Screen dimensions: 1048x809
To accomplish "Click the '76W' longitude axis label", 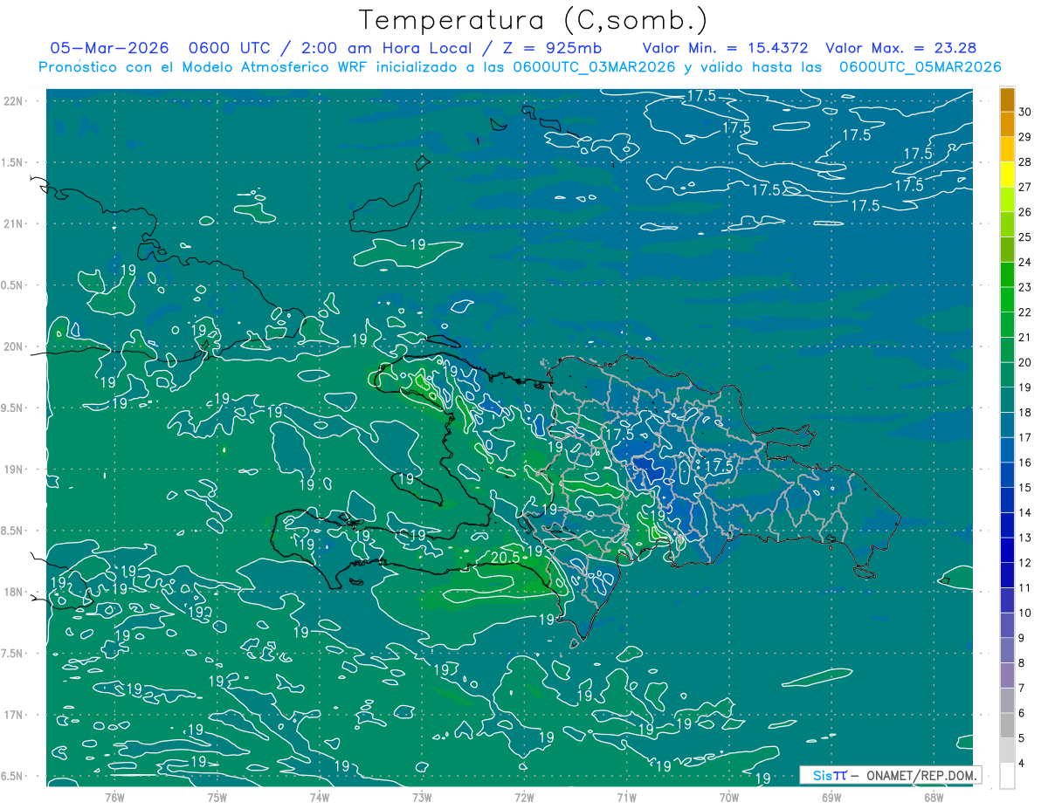I will click(x=114, y=797).
